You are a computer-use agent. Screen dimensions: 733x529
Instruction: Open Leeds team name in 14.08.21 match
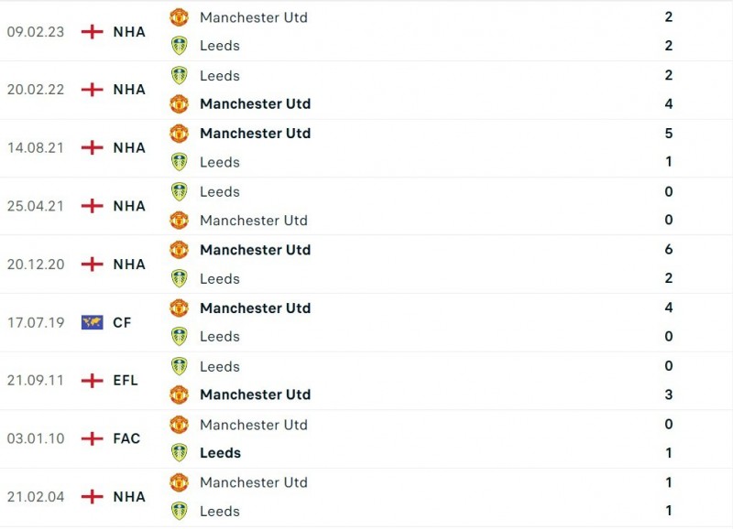click(x=220, y=162)
